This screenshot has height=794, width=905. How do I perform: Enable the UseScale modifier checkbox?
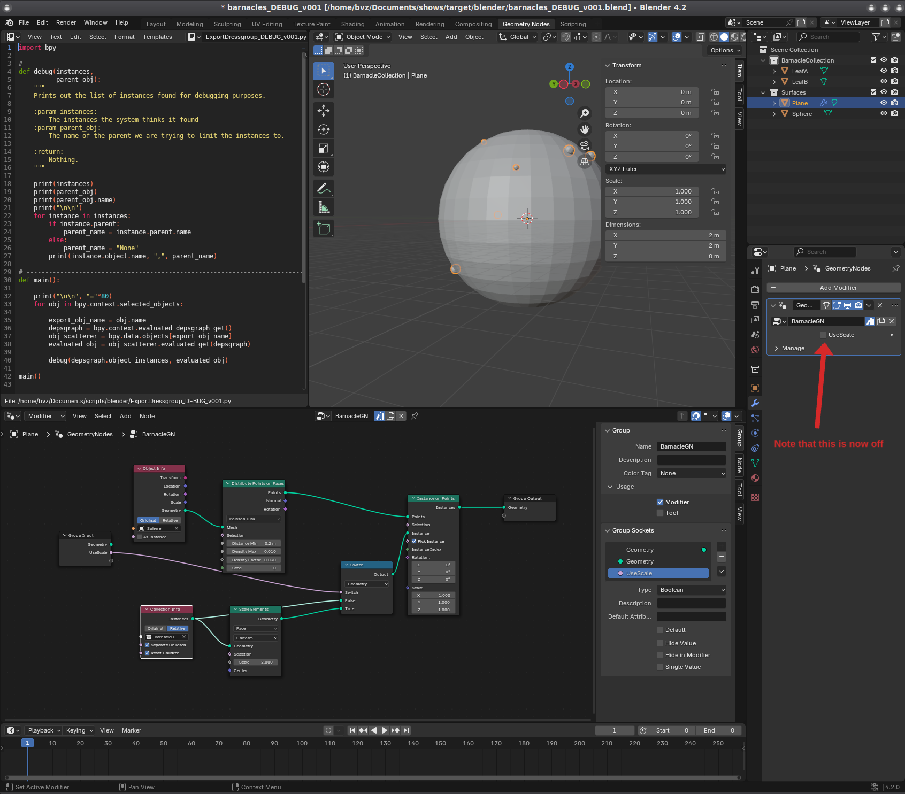[x=823, y=335]
